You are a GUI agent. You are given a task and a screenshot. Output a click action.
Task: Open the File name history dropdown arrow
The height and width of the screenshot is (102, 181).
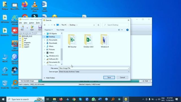point(128,68)
